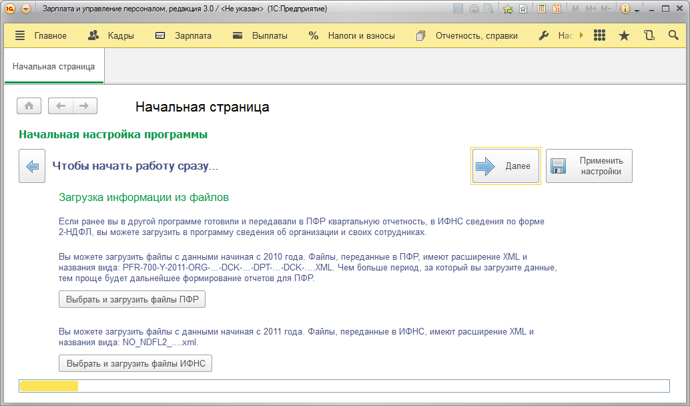Open the functions grid menu icon

(x=599, y=36)
